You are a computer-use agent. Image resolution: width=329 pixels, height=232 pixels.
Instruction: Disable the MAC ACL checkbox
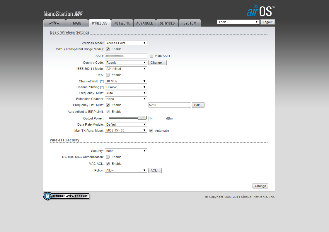[108, 164]
